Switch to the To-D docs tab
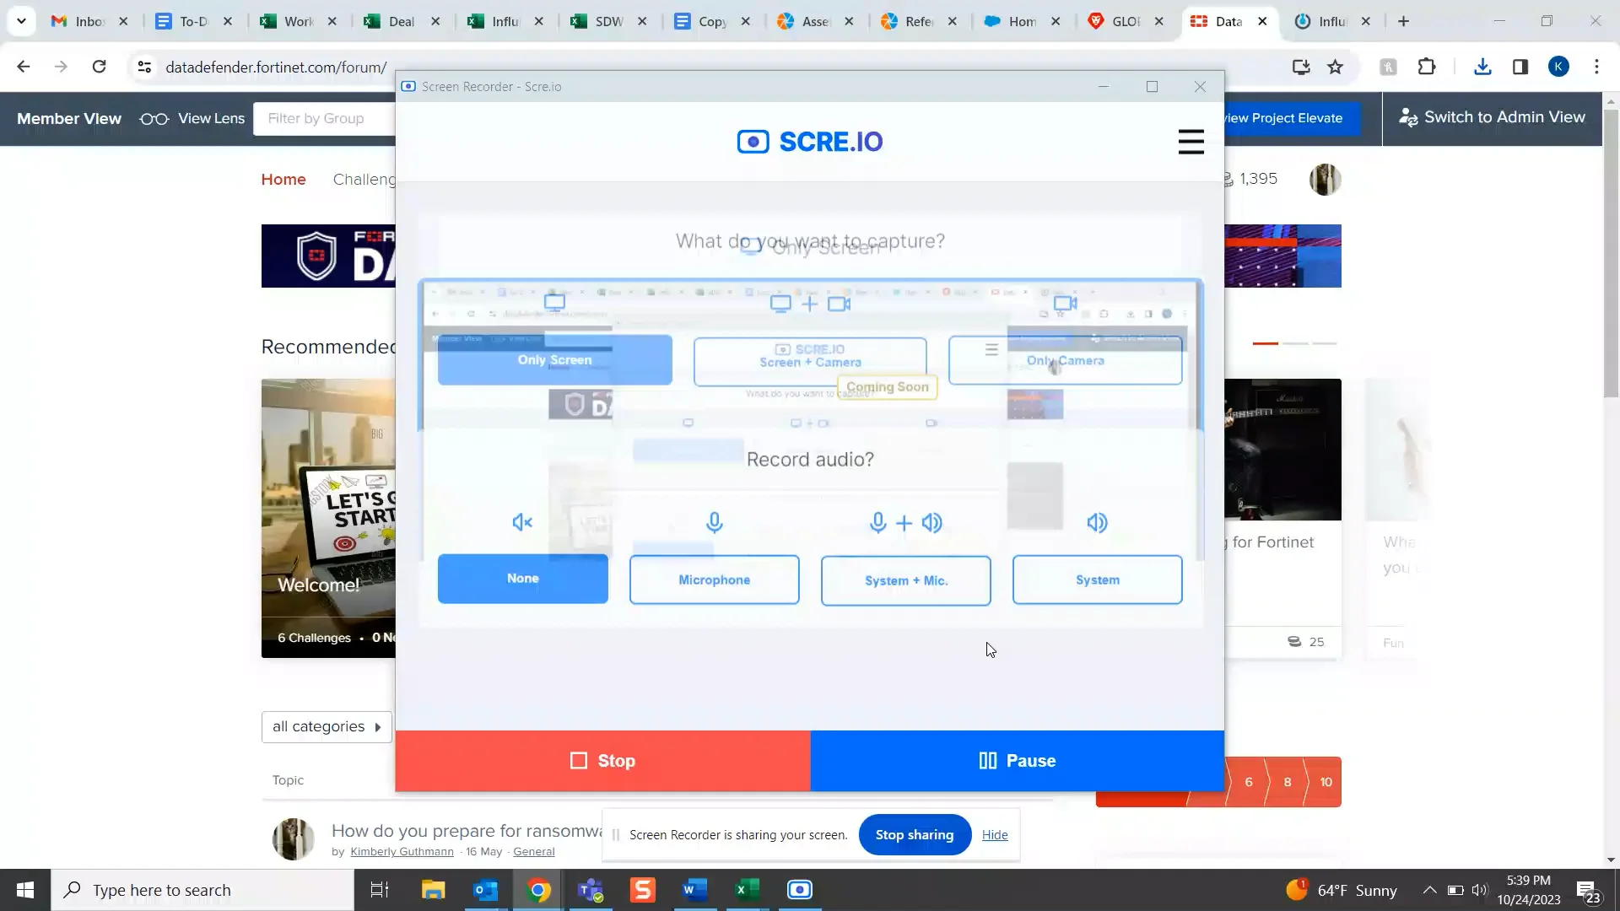This screenshot has height=911, width=1620. point(182,21)
